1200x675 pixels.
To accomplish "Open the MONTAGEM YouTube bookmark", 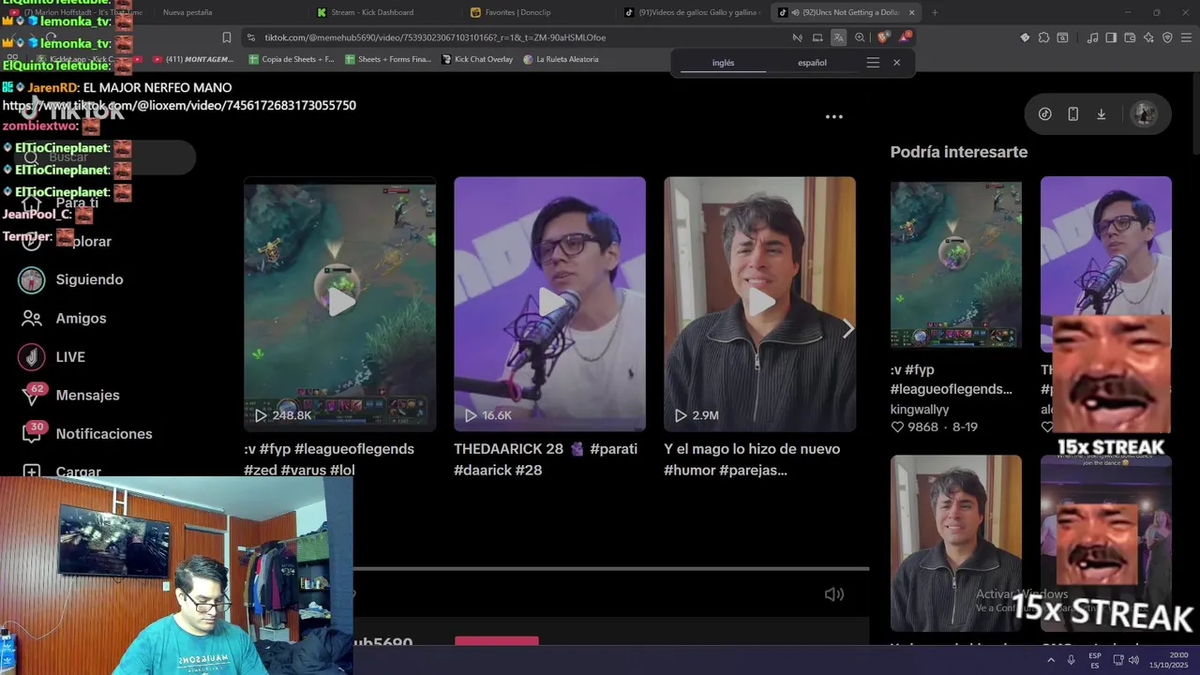I will coord(192,59).
